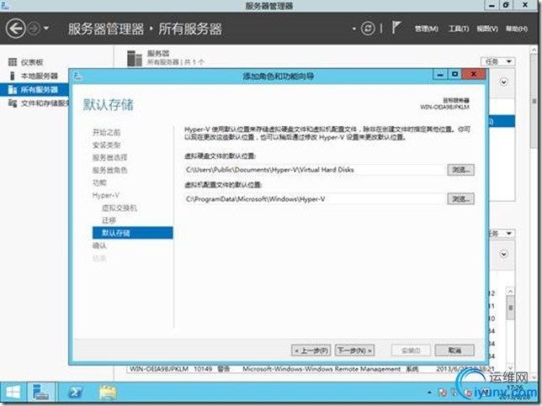Open the navigation history dropdown arrow
The image size is (542, 406).
[46, 29]
